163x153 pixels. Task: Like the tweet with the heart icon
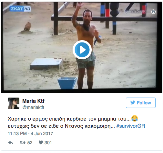click(x=41, y=143)
